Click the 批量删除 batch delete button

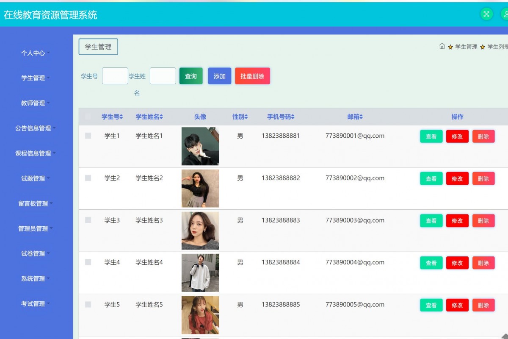pyautogui.click(x=252, y=76)
